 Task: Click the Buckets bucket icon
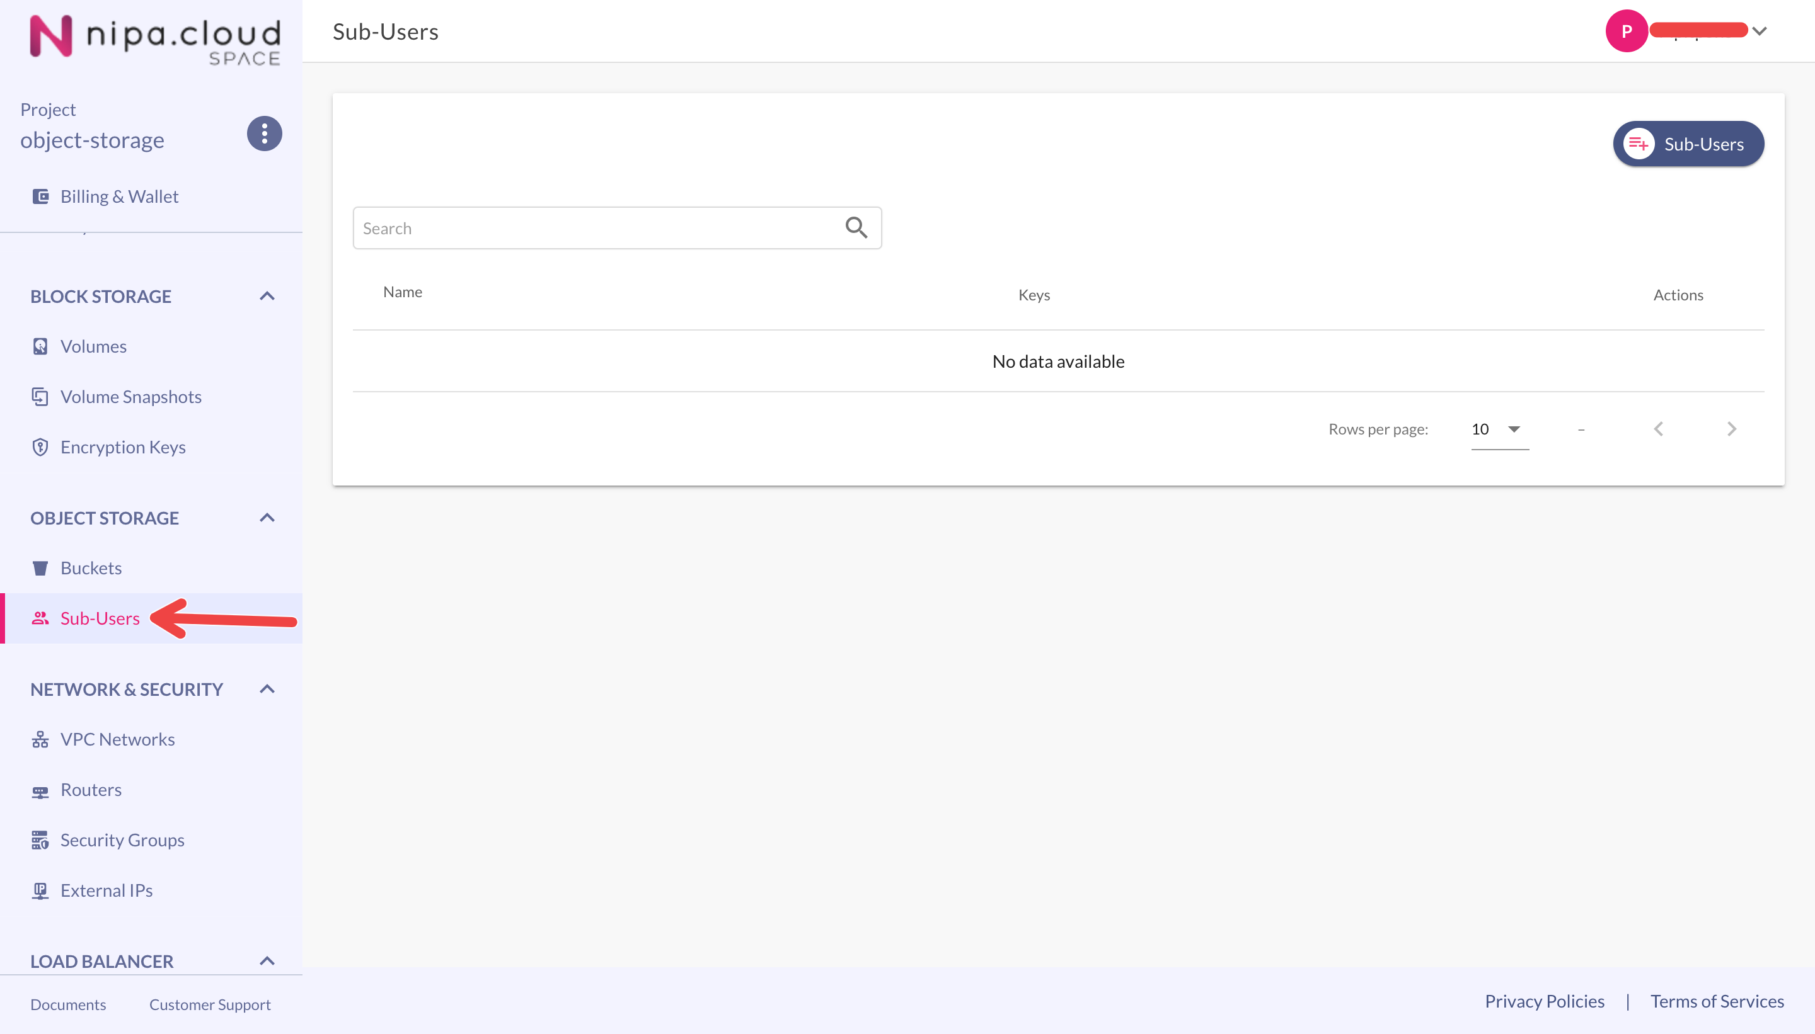coord(40,568)
